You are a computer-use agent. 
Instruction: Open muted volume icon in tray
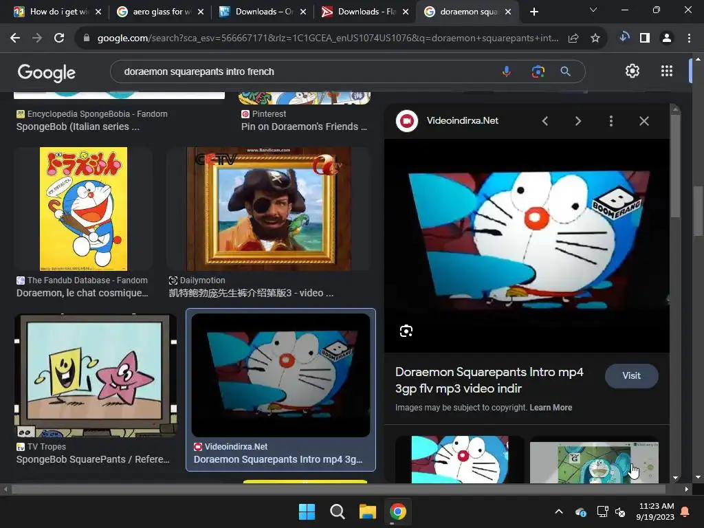(x=620, y=511)
